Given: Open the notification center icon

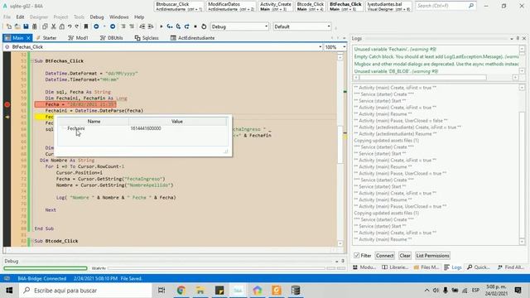Looking at the screenshot, I should coord(518,291).
